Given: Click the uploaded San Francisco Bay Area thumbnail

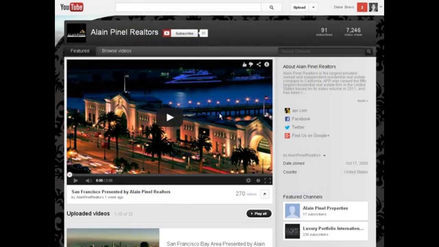Looking at the screenshot, I should tap(113, 237).
